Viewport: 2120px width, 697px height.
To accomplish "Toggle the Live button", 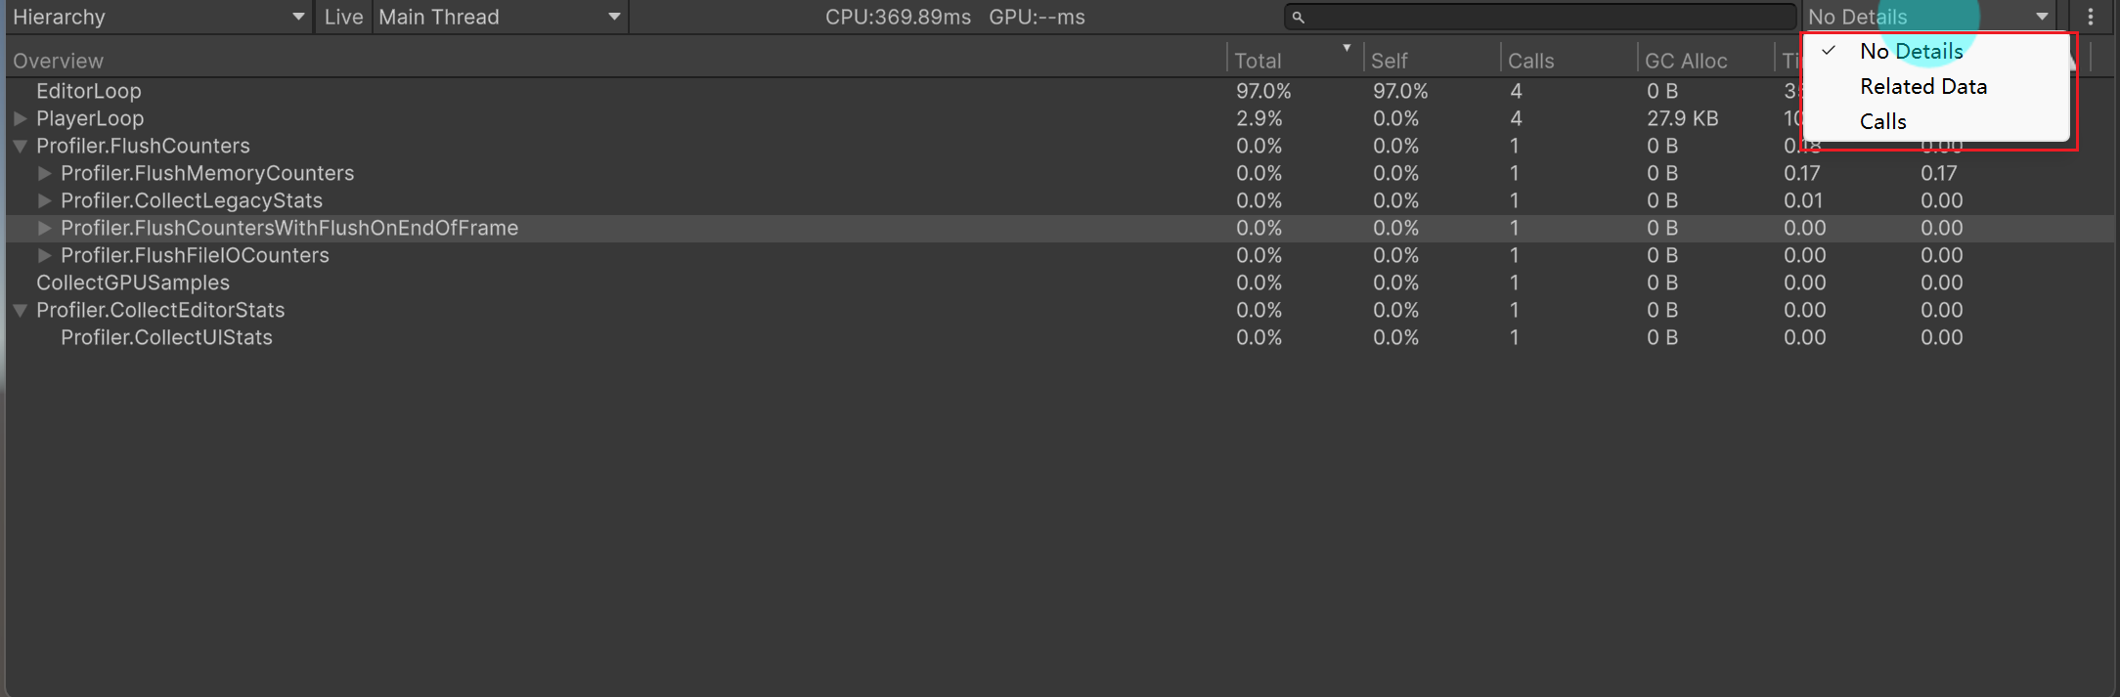I will (343, 17).
